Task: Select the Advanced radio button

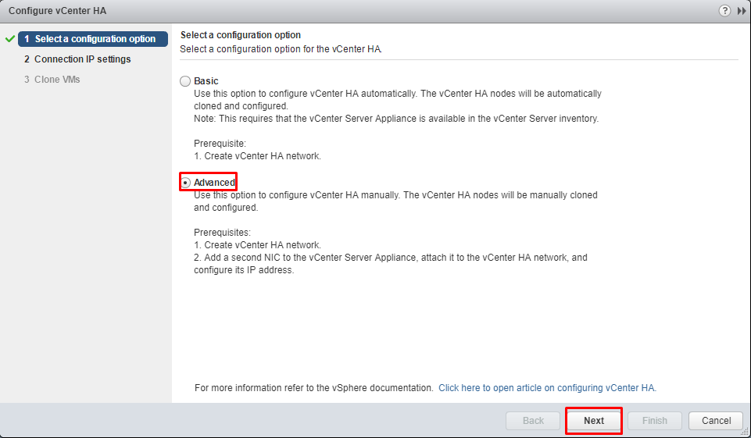Action: (185, 183)
